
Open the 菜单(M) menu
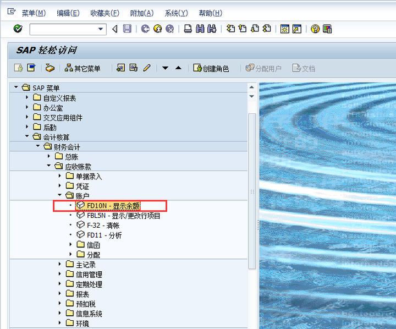(x=34, y=13)
